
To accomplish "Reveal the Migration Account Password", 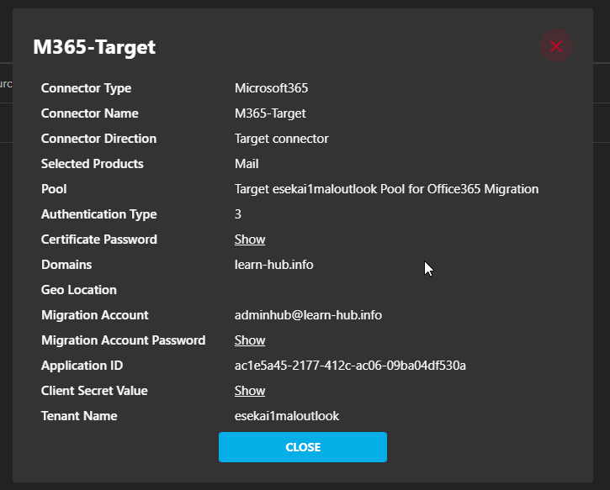I will click(x=250, y=340).
